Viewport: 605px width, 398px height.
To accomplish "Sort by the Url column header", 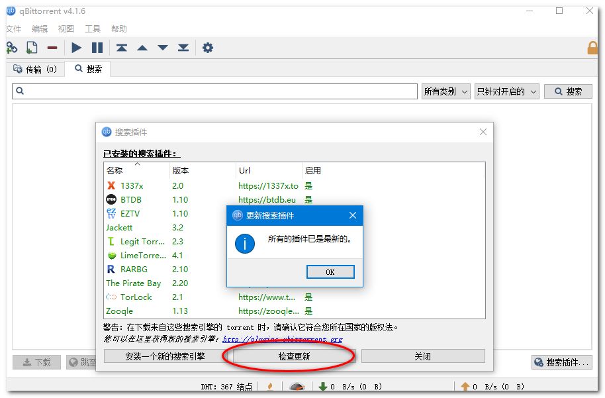I will (x=269, y=170).
